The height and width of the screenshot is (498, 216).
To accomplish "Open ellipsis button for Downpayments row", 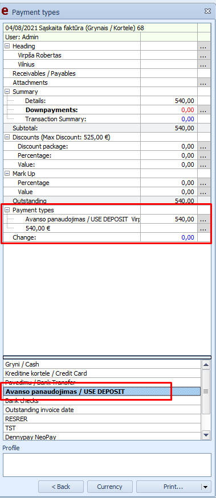I will coord(203,110).
